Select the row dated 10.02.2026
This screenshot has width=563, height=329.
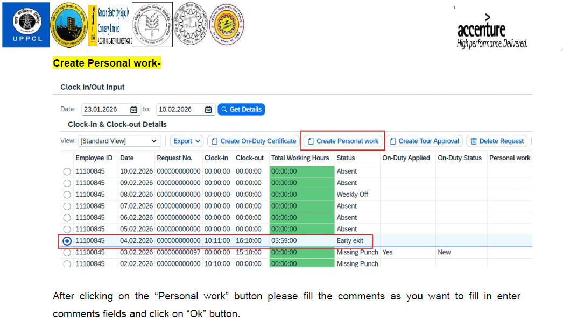(x=67, y=171)
